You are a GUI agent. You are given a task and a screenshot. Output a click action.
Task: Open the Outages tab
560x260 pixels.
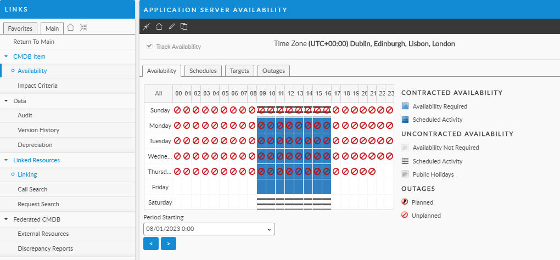pyautogui.click(x=273, y=71)
